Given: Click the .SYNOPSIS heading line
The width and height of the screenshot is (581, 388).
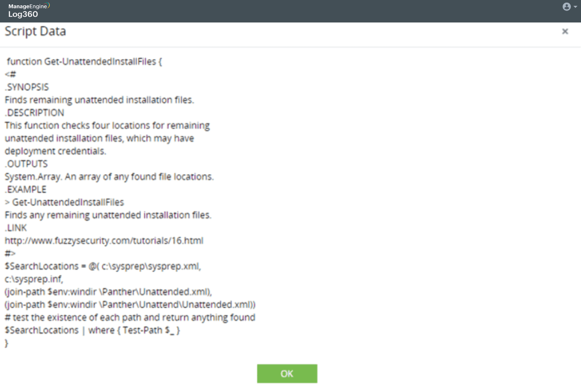Looking at the screenshot, I should pos(27,87).
